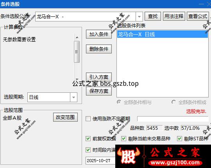Screen dimensions: 211x168
Task: Toggle the 剔除当前未交易品种 checkbox
Action: coord(123,139)
